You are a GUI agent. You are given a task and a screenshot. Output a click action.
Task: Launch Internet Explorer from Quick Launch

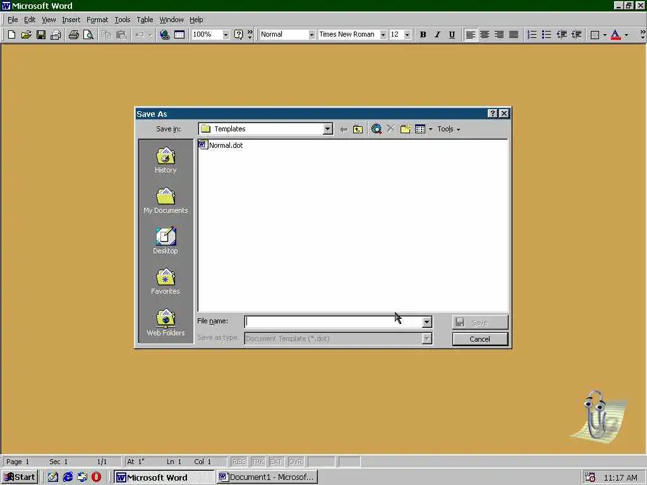pos(68,477)
